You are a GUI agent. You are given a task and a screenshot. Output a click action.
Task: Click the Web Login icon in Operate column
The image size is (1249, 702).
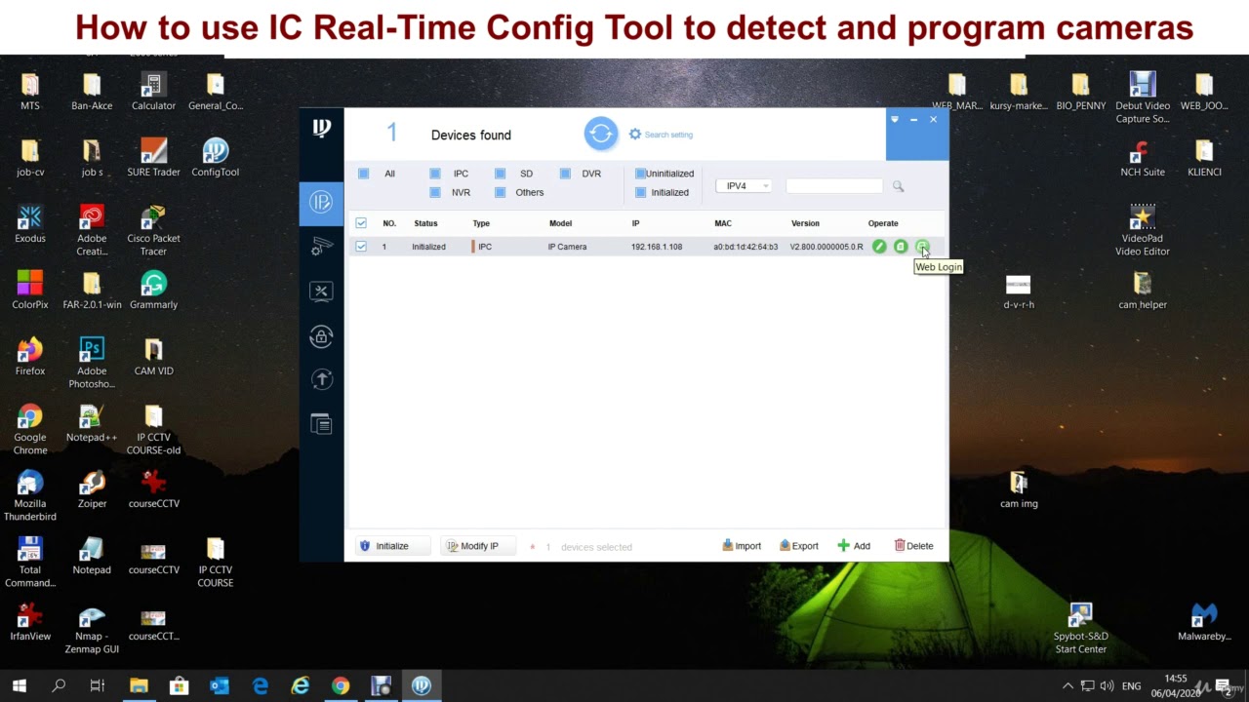click(922, 247)
